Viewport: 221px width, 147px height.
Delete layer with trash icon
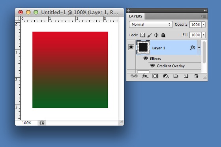(x=197, y=76)
